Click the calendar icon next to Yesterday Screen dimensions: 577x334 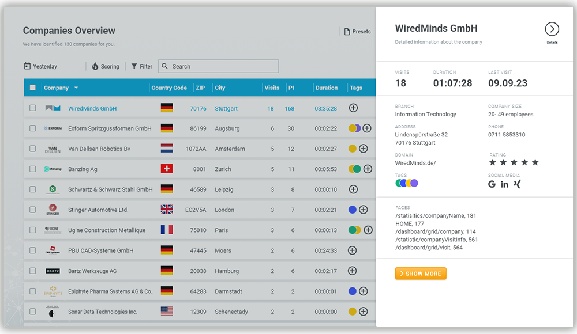27,66
